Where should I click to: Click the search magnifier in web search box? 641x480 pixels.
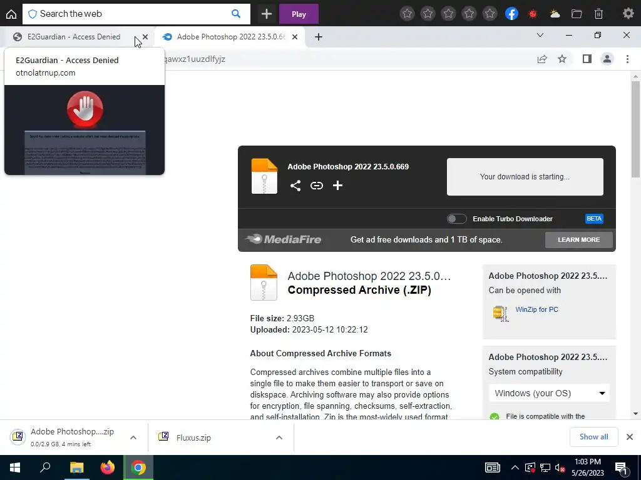(236, 14)
